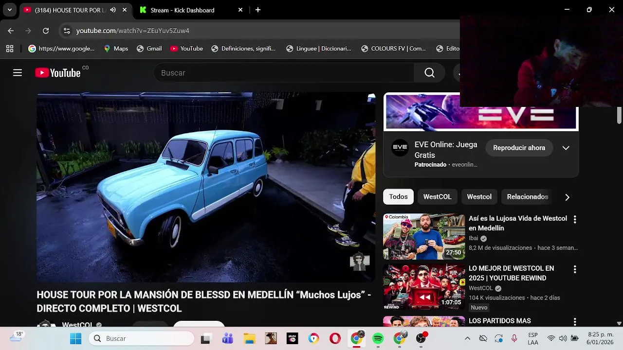
Task: Open the Wi-Fi network tray icon
Action: pos(551,338)
